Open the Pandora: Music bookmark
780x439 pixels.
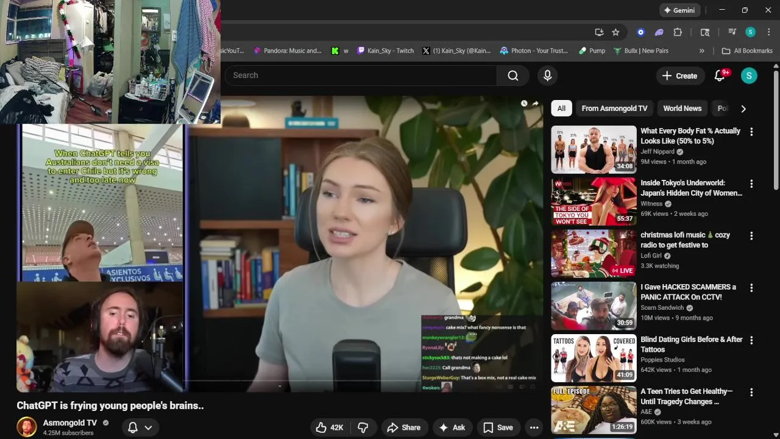(287, 51)
